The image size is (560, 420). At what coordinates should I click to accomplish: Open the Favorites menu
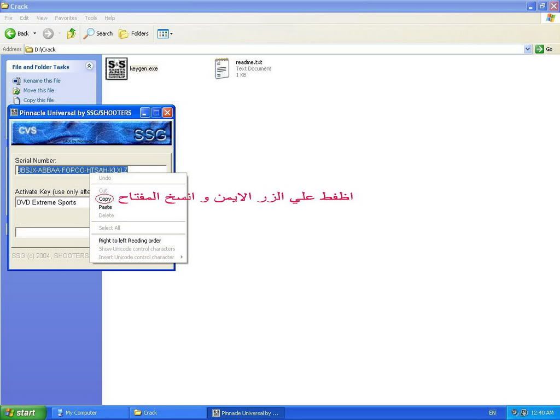[66, 18]
